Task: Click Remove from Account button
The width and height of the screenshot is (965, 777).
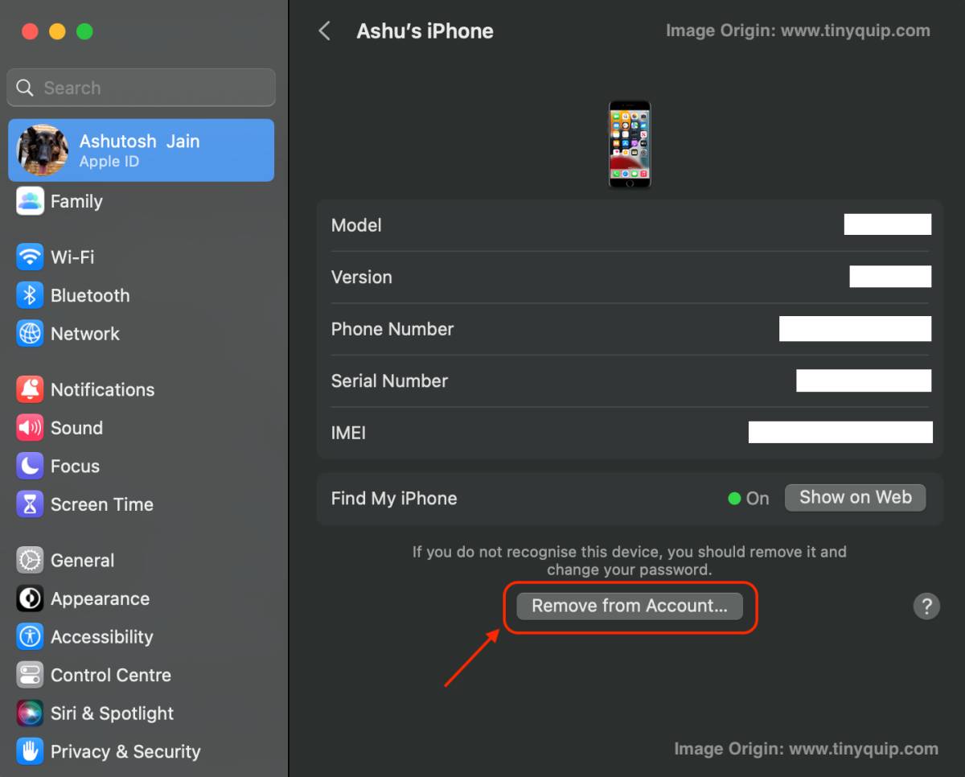Action: click(630, 606)
